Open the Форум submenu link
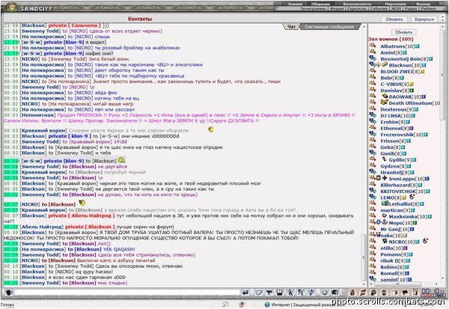 click(337, 8)
